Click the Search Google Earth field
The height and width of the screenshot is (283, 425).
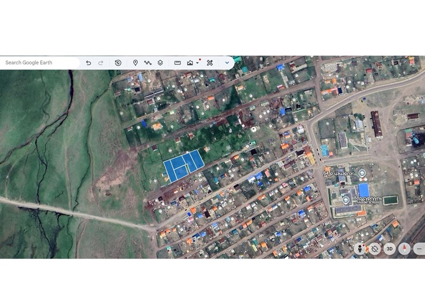click(39, 63)
